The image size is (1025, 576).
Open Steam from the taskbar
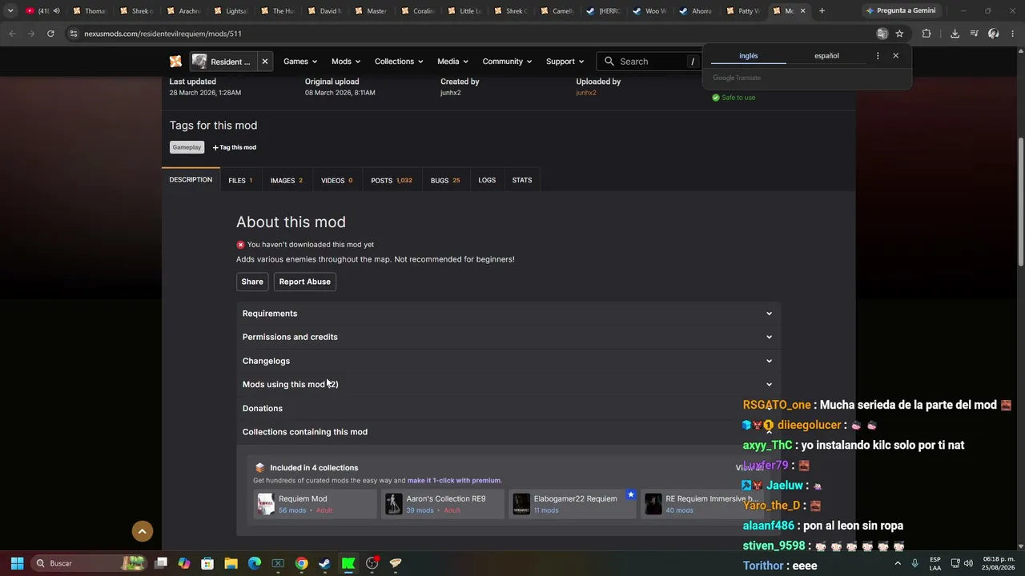(x=324, y=563)
